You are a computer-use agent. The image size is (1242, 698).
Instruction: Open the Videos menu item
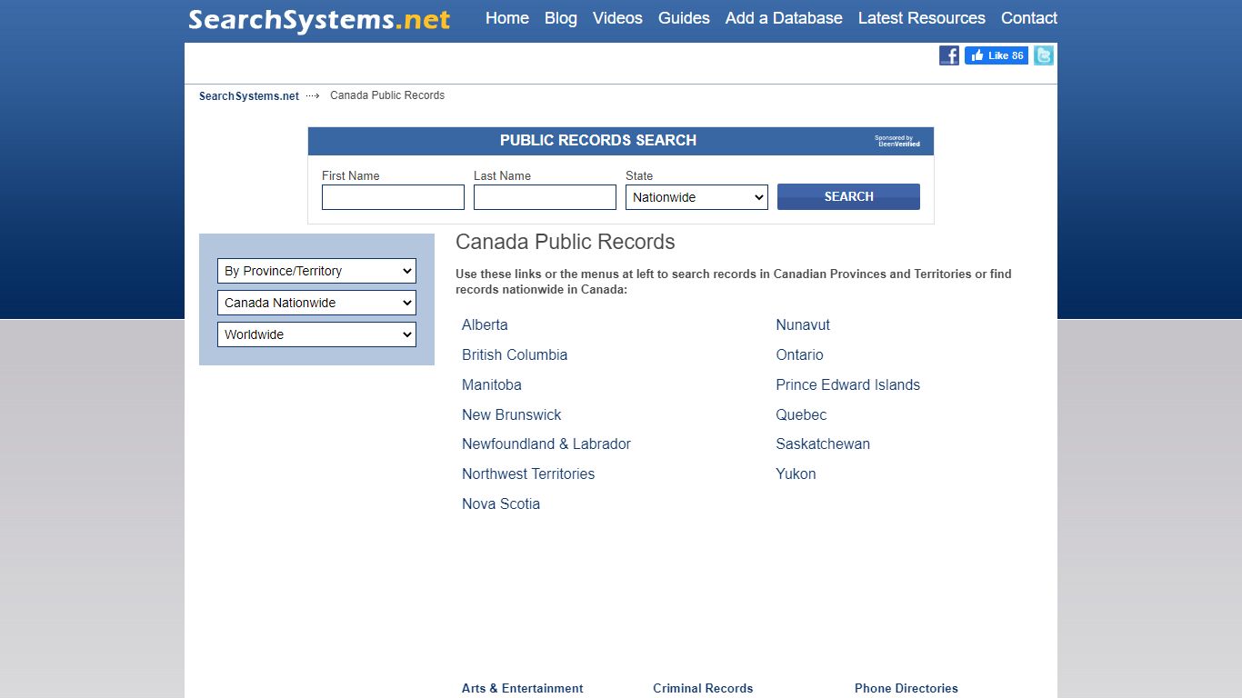coord(617,18)
